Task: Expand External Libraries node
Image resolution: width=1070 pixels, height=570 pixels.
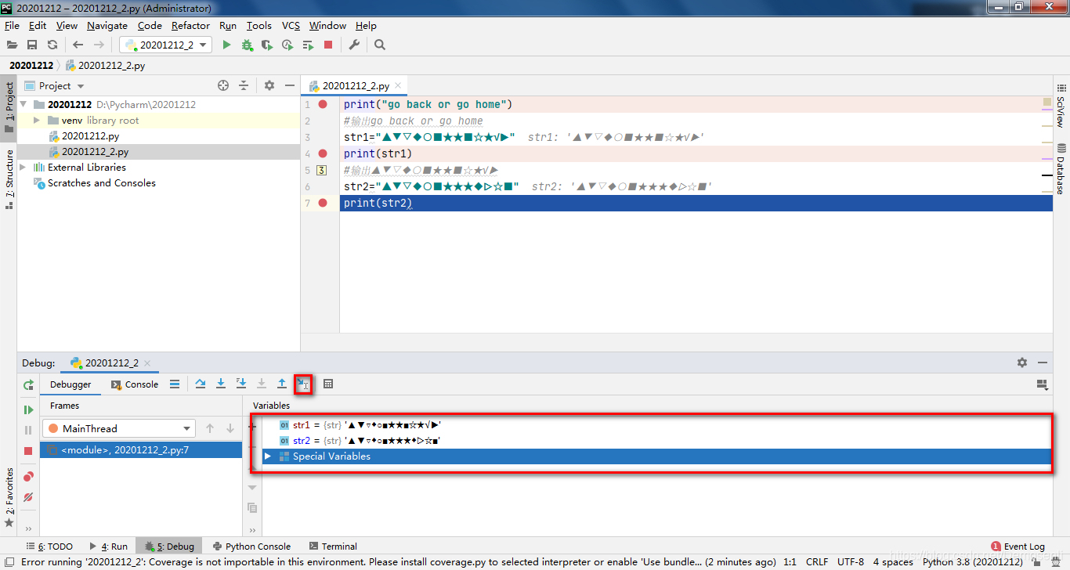Action: pyautogui.click(x=23, y=168)
